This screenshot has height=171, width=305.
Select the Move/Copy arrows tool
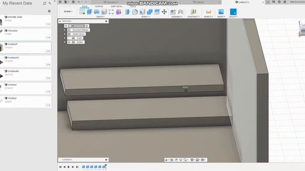pyautogui.click(x=164, y=12)
